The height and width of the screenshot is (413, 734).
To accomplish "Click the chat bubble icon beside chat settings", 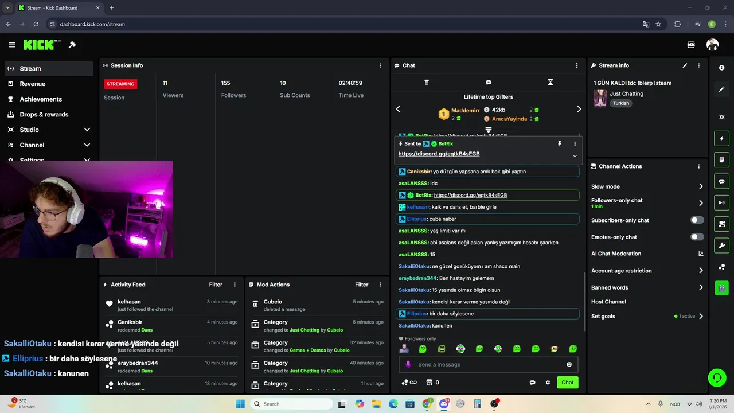I will [x=532, y=383].
